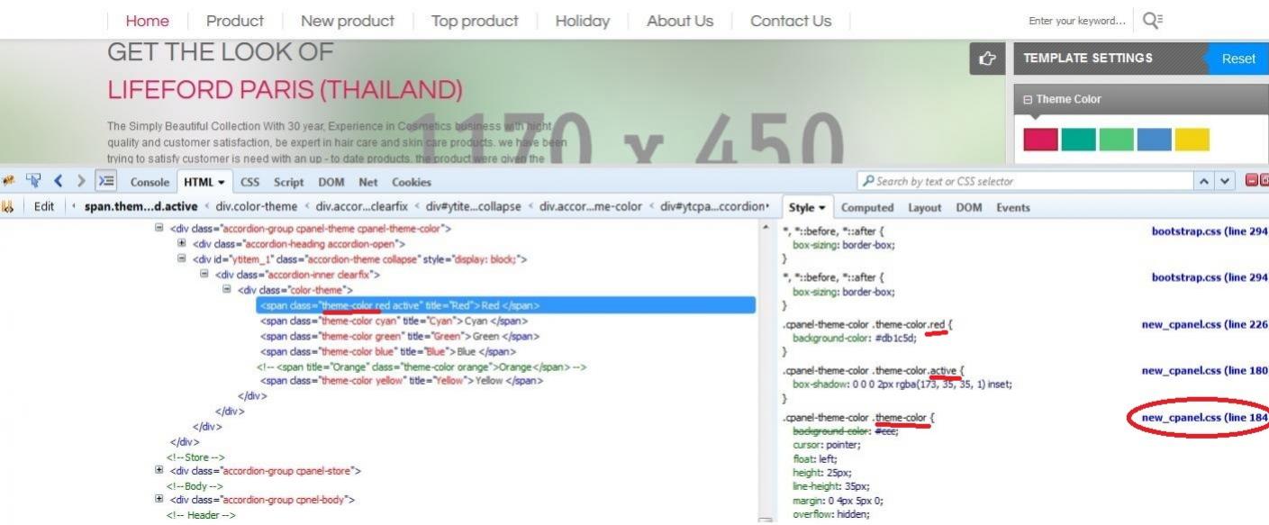Open the main DOM panel tab
Viewport: 1269px width, 525px height.
(331, 182)
